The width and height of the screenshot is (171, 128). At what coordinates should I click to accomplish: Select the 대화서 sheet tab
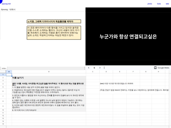click(4, 68)
